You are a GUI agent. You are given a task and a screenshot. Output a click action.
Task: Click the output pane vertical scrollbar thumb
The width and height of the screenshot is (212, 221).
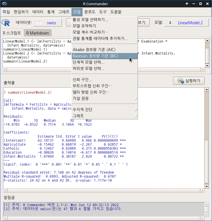(207, 161)
